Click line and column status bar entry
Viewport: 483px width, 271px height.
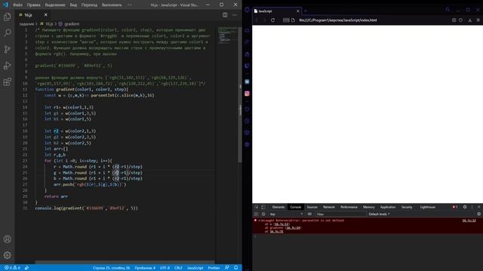(x=111, y=268)
